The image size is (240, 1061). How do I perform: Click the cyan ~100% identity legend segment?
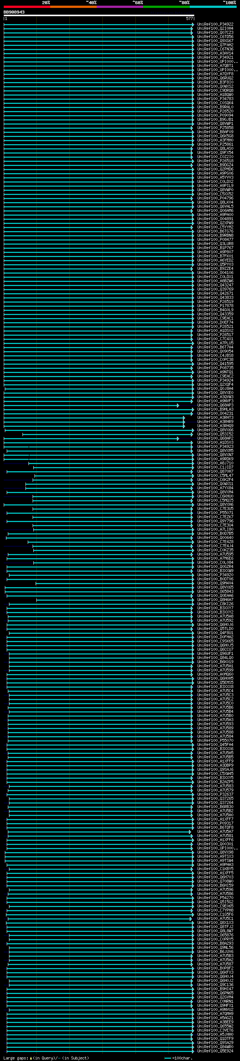pos(213,7)
